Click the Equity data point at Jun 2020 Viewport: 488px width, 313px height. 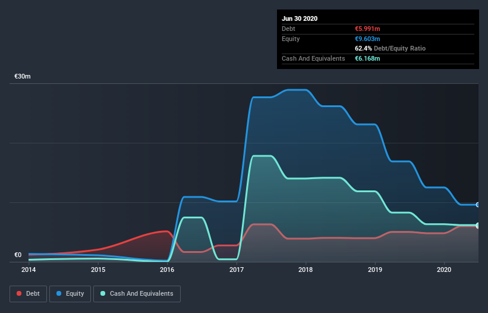[478, 205]
